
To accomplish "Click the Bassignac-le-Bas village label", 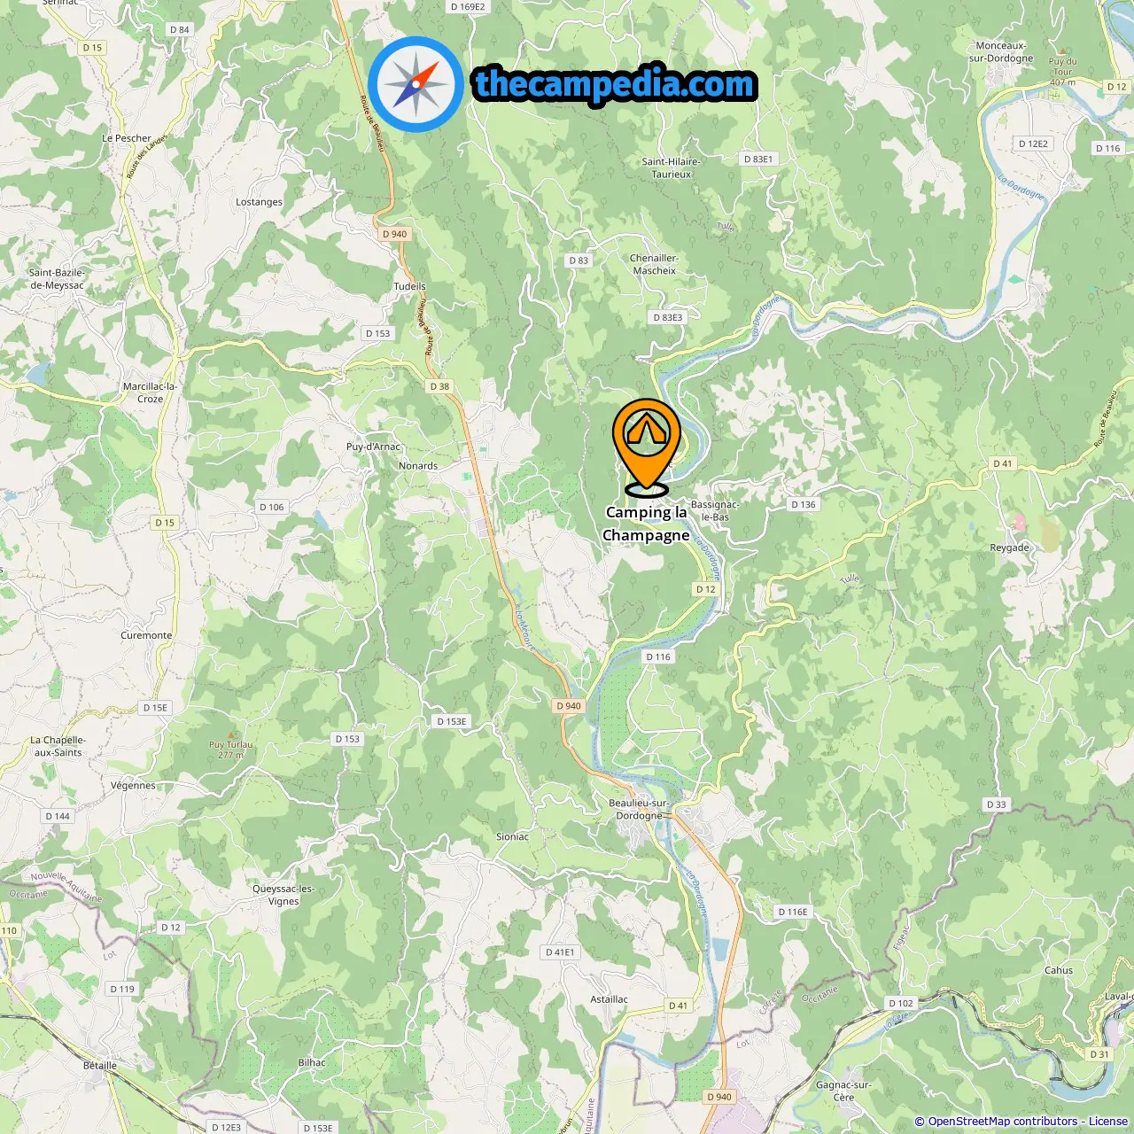I will click(x=715, y=511).
